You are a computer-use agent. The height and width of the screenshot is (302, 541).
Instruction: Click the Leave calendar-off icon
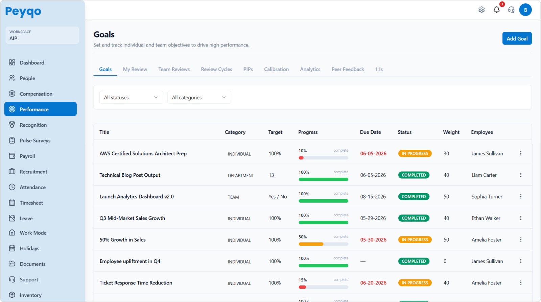[12, 218]
